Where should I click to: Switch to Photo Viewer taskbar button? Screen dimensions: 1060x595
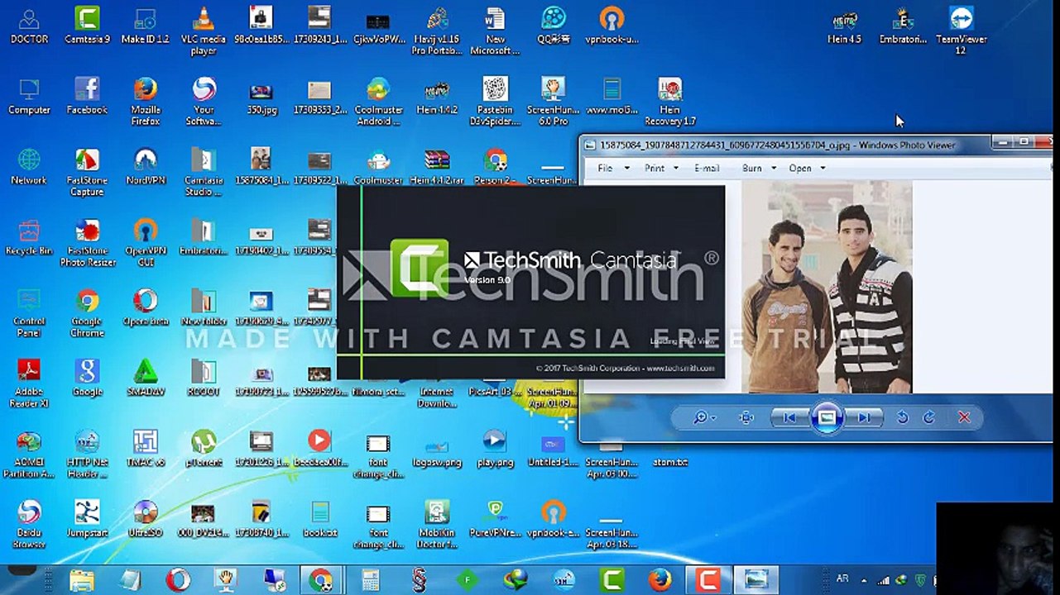point(755,580)
